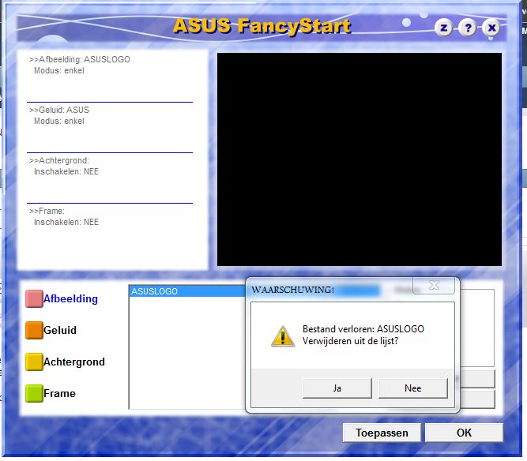Click the '>>Frame:' summary line
This screenshot has height=461, width=527.
pyautogui.click(x=47, y=211)
